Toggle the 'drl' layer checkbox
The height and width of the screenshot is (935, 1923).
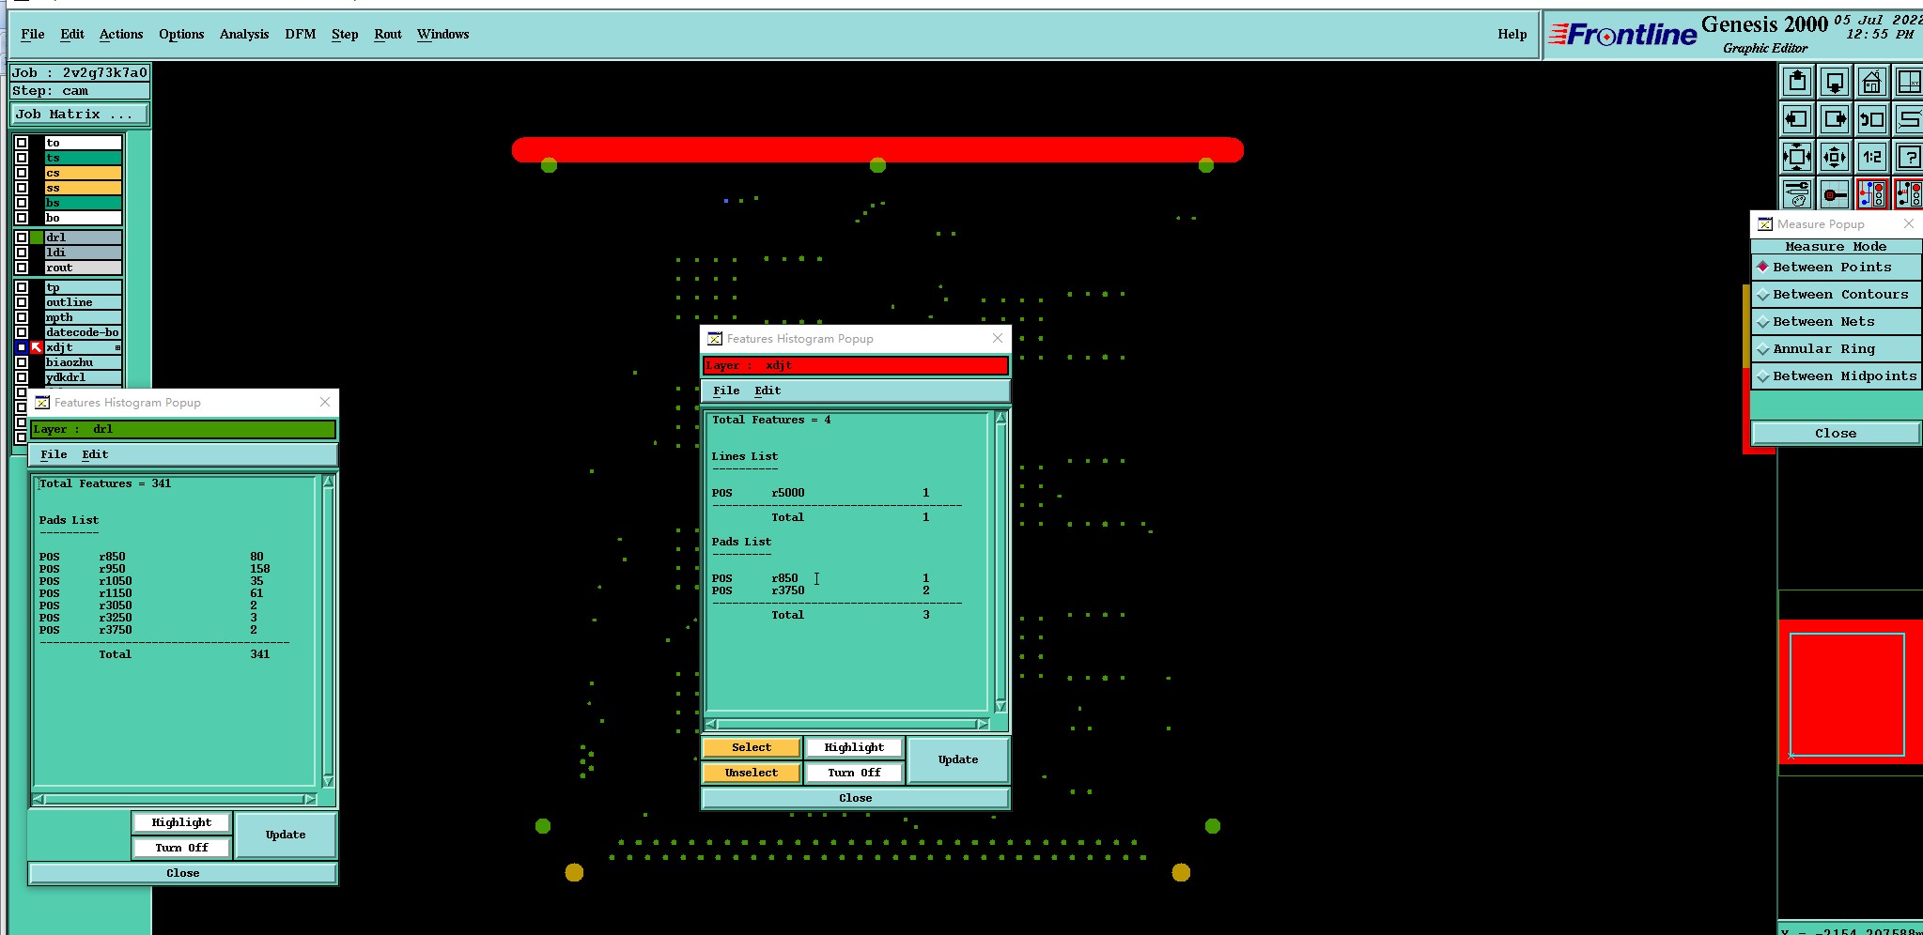click(22, 238)
